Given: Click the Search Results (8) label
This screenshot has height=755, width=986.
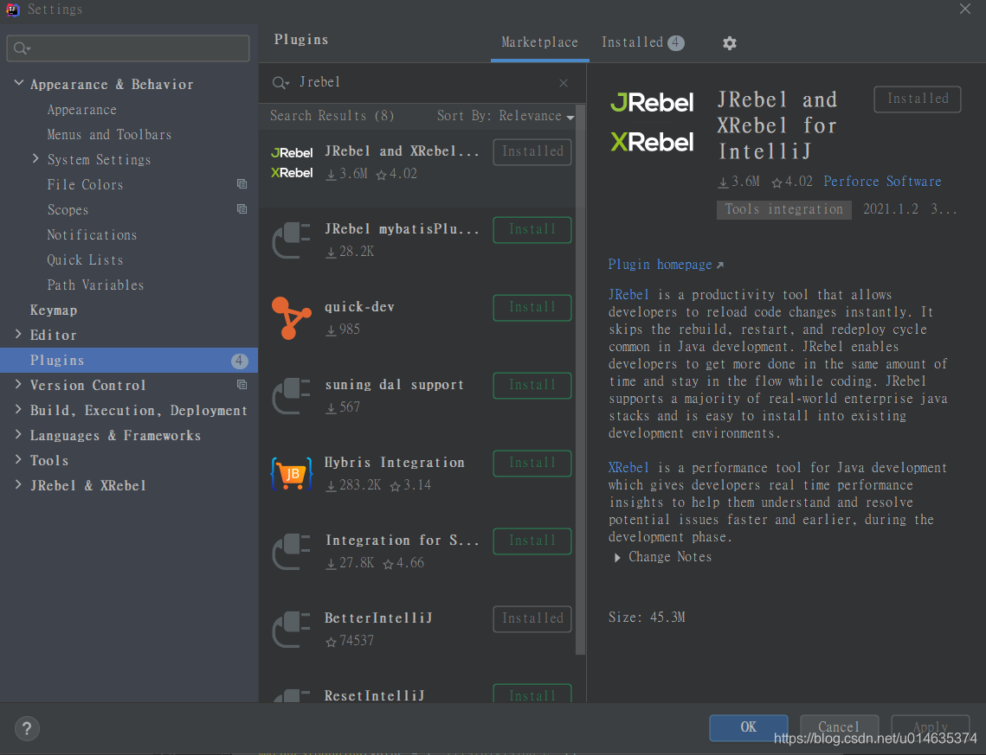Looking at the screenshot, I should [332, 116].
